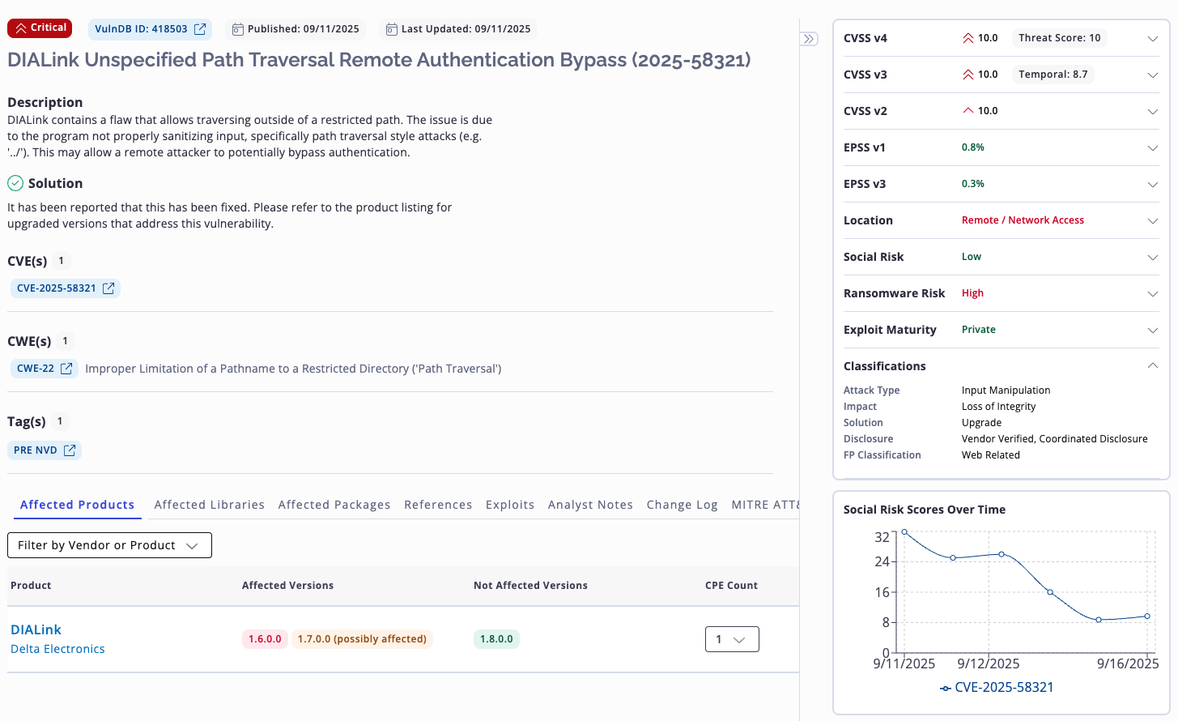1178x721 pixels.
Task: Click the Private exploit maturity value
Action: click(978, 330)
